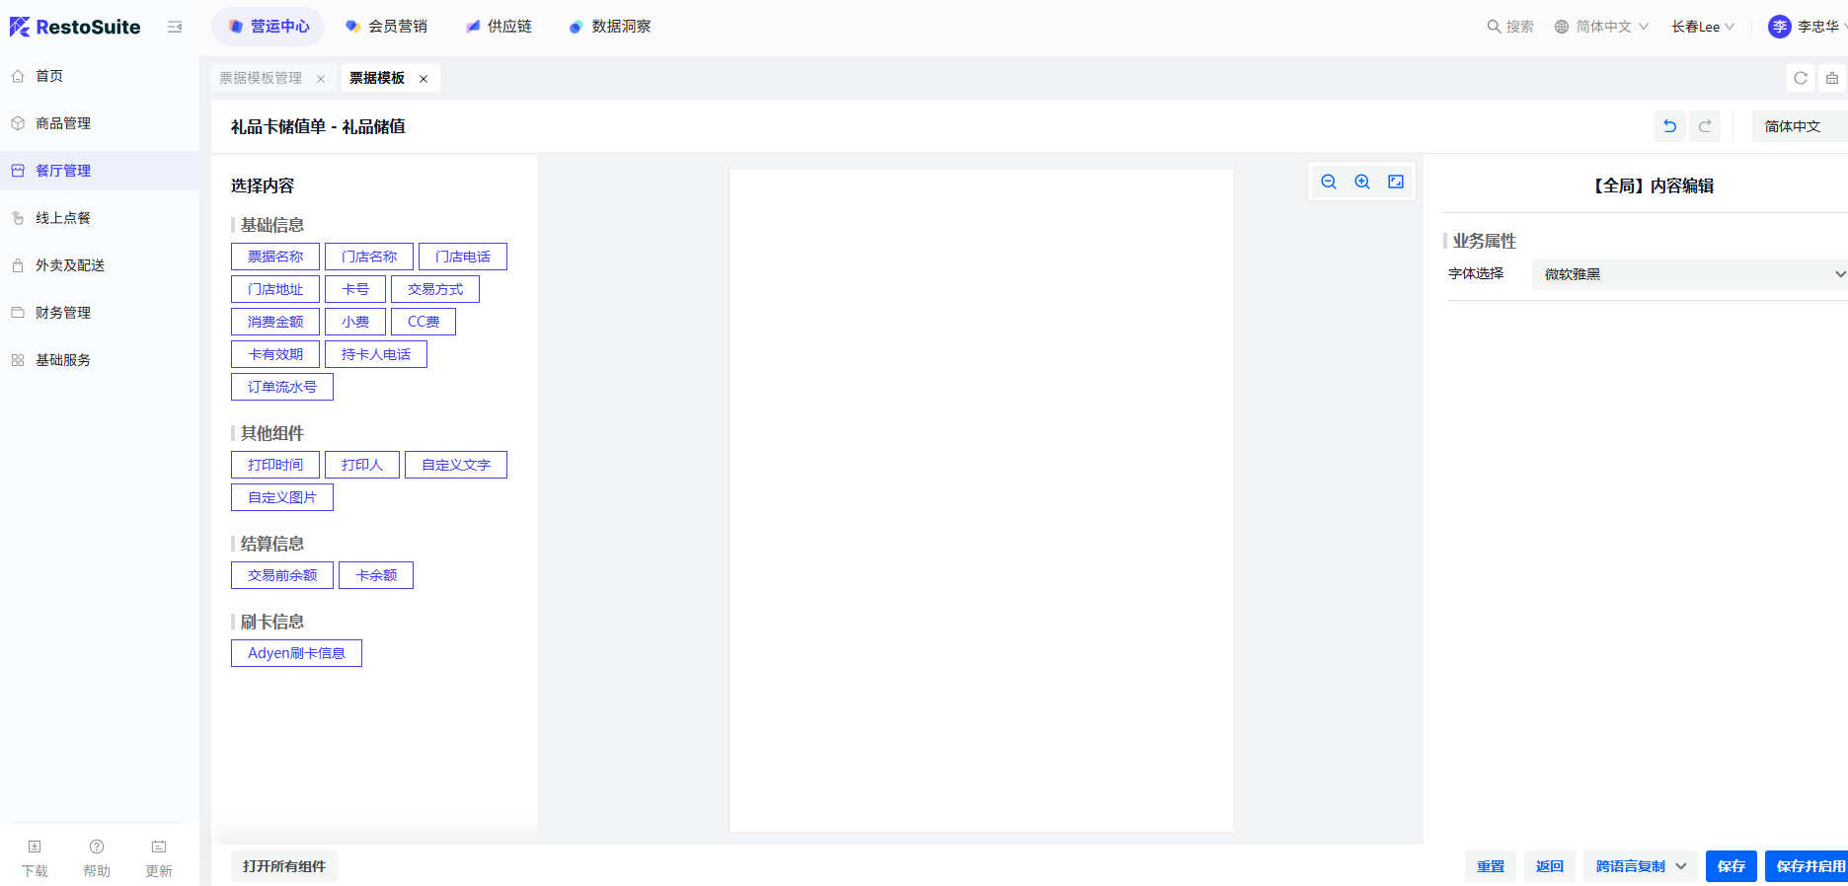Click the 打开所有组件 button
This screenshot has height=886, width=1848.
[x=284, y=866]
